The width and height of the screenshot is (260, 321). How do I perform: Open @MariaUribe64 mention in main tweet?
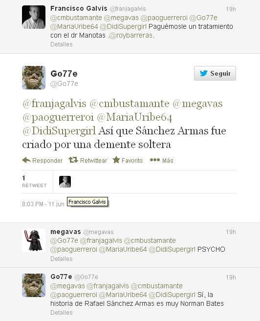(x=134, y=117)
